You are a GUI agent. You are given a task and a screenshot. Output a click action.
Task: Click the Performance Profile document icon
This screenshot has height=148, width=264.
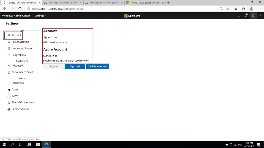pyautogui.click(x=9, y=72)
